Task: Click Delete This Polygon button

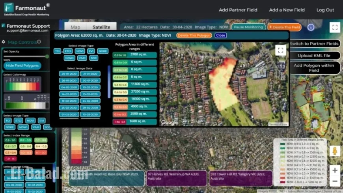Action: pos(194,36)
